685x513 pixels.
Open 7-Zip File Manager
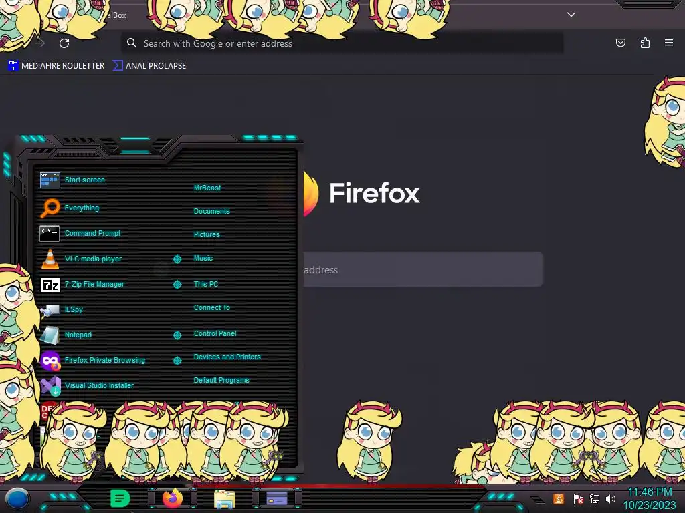[82, 284]
